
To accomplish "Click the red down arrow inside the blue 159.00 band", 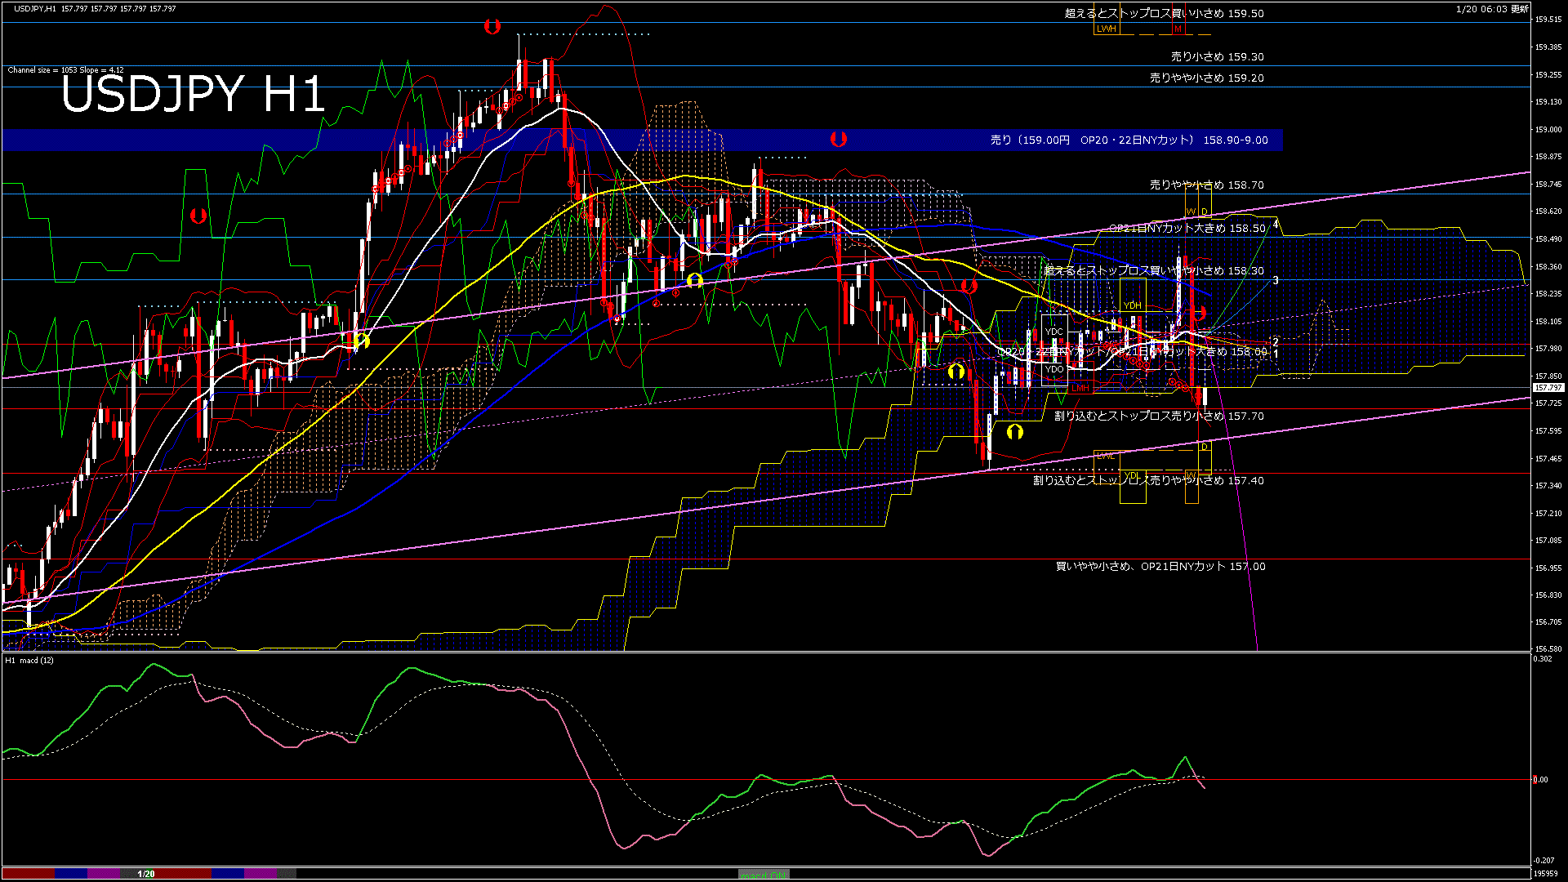I will coord(838,140).
